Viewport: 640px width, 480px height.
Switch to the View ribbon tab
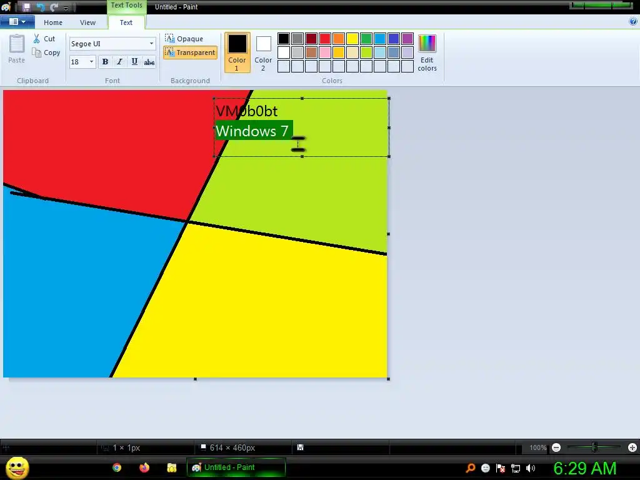[x=87, y=22]
